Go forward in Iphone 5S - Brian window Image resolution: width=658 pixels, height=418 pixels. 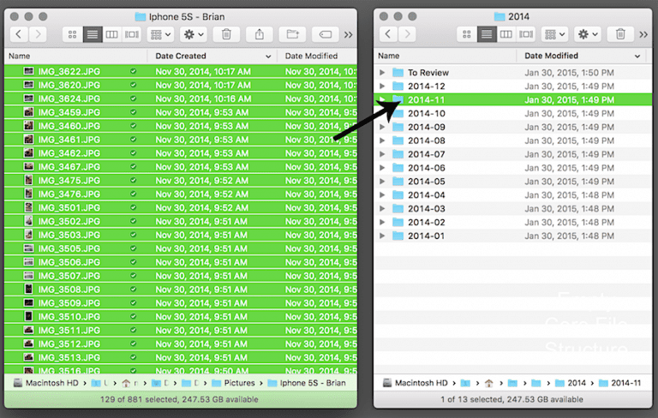(38, 34)
